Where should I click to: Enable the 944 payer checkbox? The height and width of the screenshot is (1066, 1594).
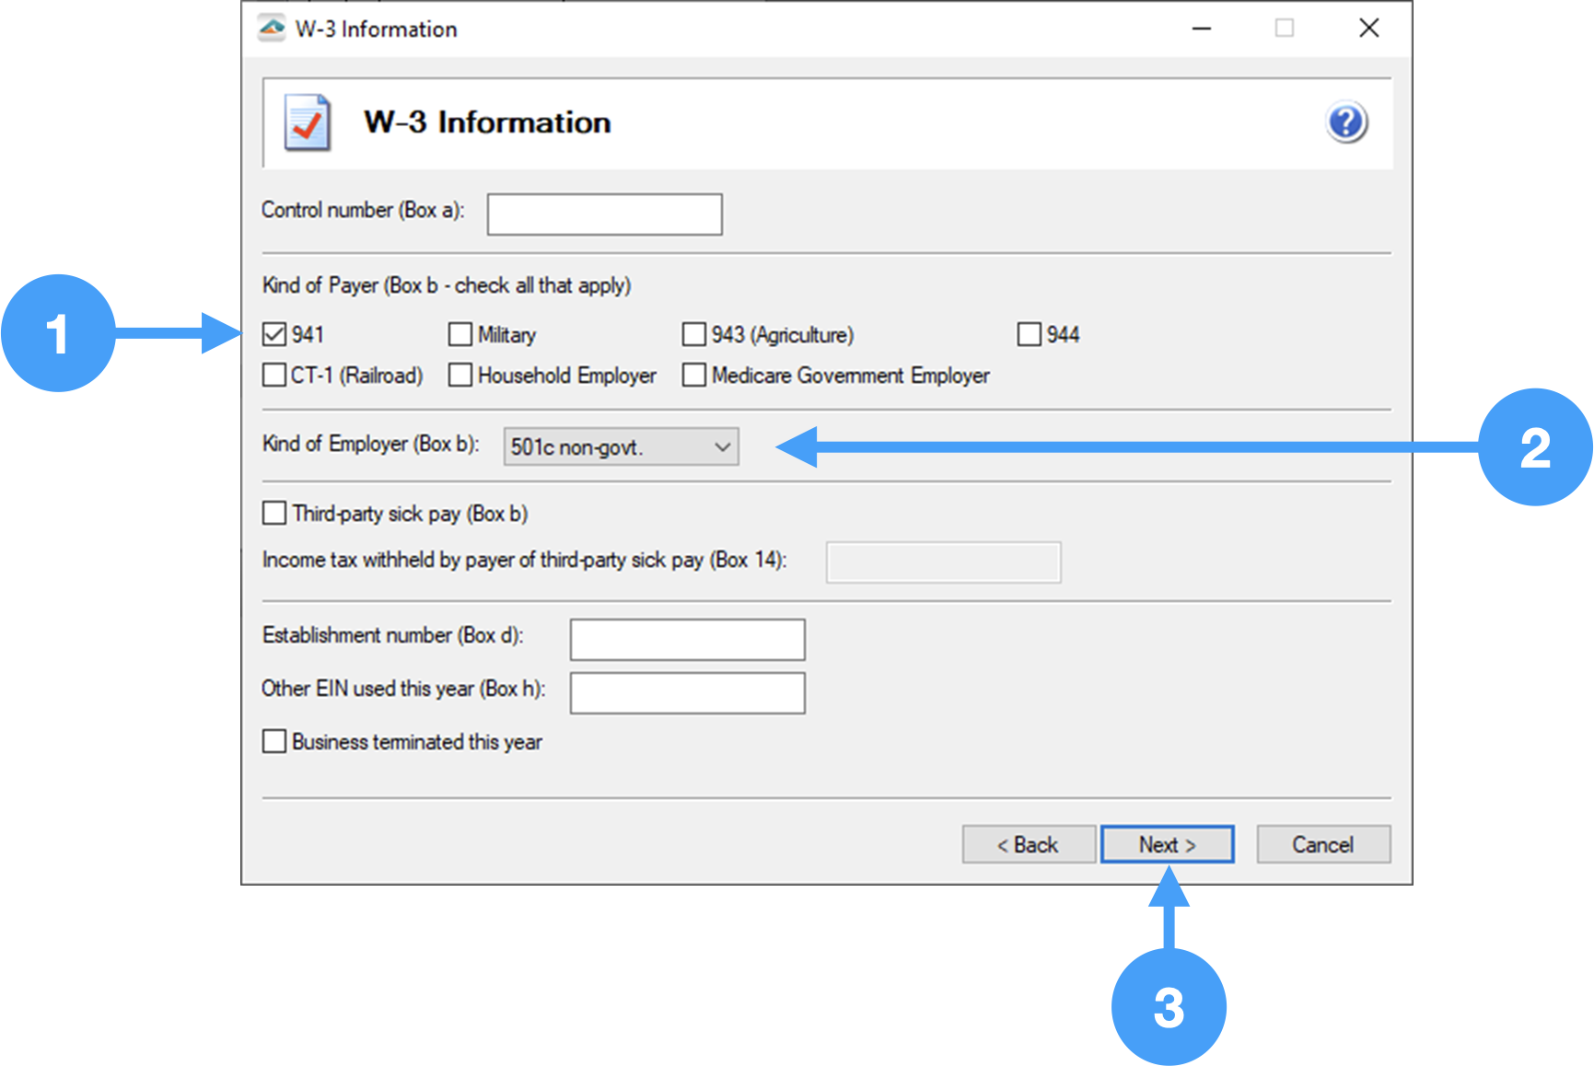(1028, 334)
